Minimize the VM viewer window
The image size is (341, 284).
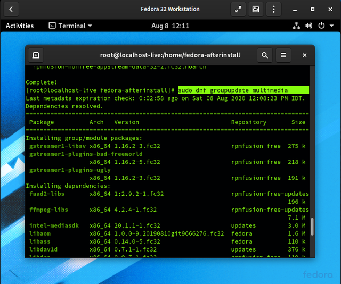pos(295,10)
